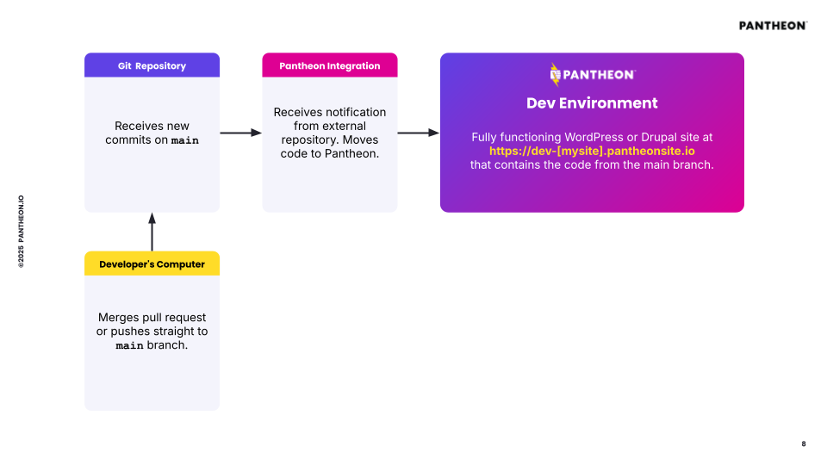The width and height of the screenshot is (827, 465).
Task: Click the Pantheon lightning logo in Dev Environment card
Action: pos(593,75)
